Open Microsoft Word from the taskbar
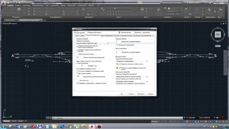Viewport: 229px width, 129px height. click(18, 126)
